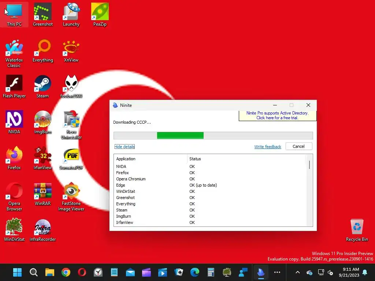Open Microsoft Edge from the taskbar
The width and height of the screenshot is (375, 281).
[x=195, y=272]
